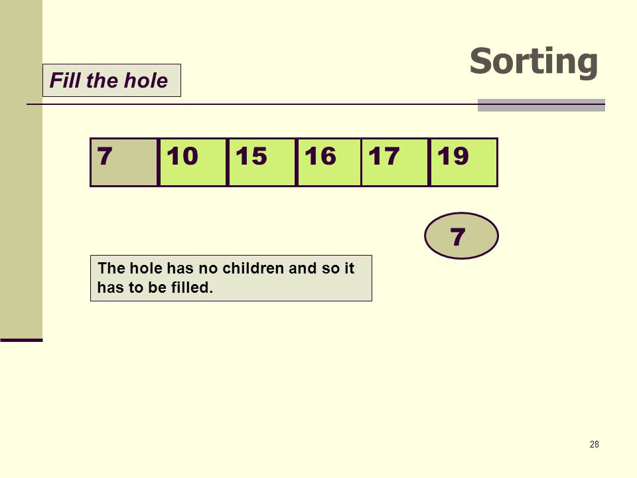Click the word 'children' in the explanation box

[x=253, y=268]
